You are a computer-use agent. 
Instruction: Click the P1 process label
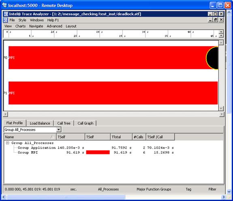5,93
